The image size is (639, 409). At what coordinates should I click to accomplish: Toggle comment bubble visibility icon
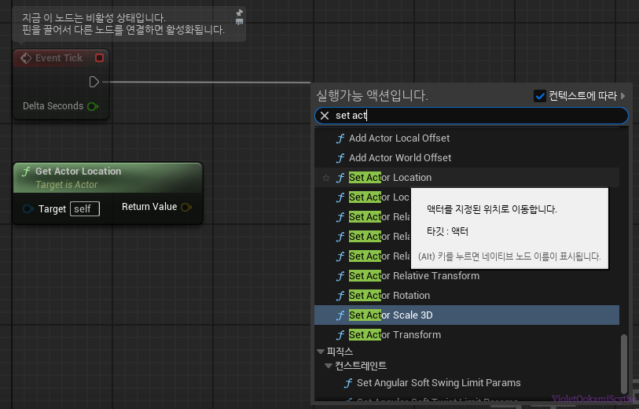[240, 22]
